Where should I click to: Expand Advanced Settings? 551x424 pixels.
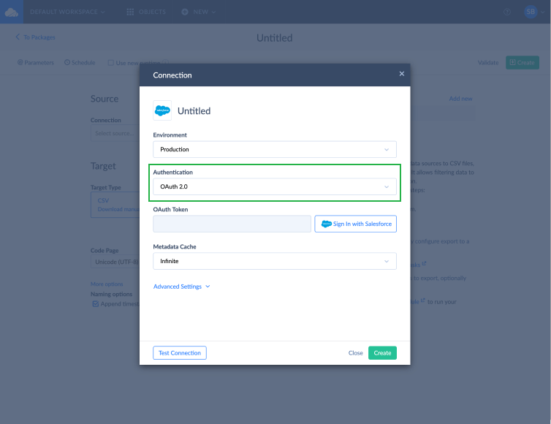182,287
